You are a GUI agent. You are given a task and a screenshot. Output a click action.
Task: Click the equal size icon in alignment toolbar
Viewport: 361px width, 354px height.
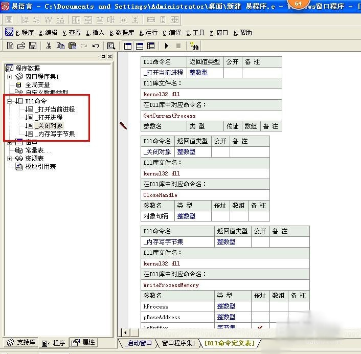(x=174, y=20)
